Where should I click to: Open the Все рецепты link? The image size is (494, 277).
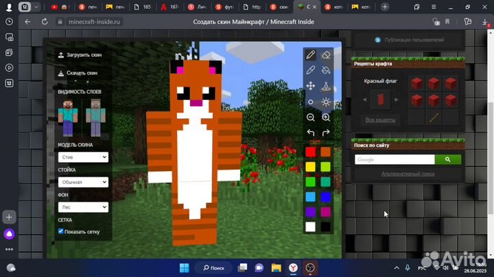tap(380, 120)
